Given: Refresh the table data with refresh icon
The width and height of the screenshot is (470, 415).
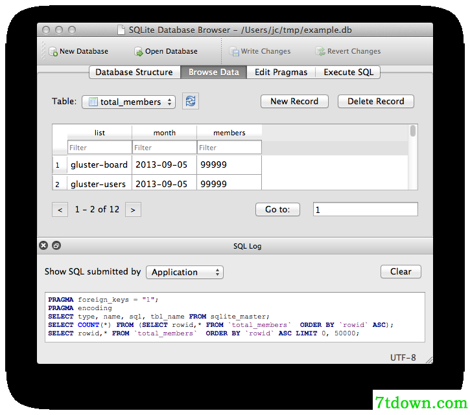Looking at the screenshot, I should (x=191, y=101).
